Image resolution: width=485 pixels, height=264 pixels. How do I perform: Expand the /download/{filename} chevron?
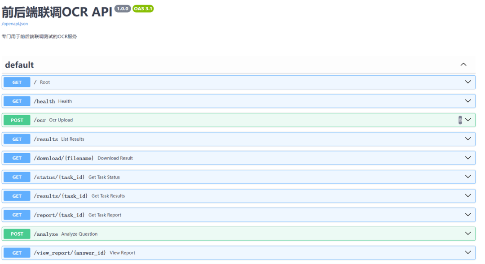point(468,158)
